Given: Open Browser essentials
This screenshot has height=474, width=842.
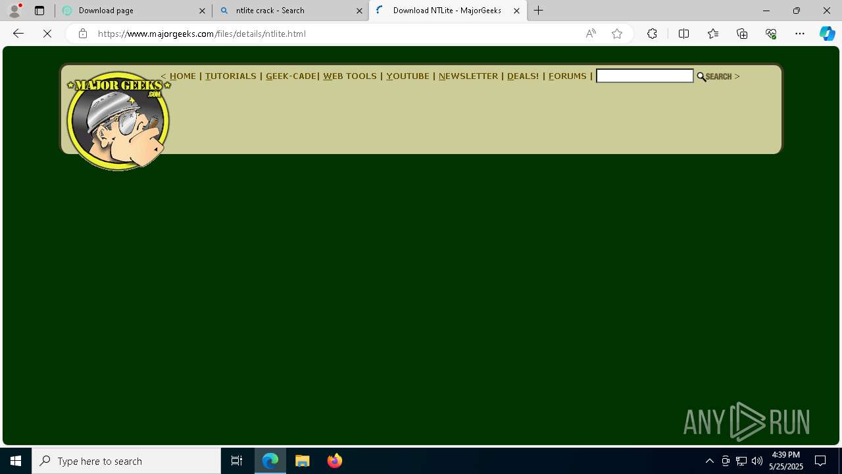Looking at the screenshot, I should [x=771, y=34].
